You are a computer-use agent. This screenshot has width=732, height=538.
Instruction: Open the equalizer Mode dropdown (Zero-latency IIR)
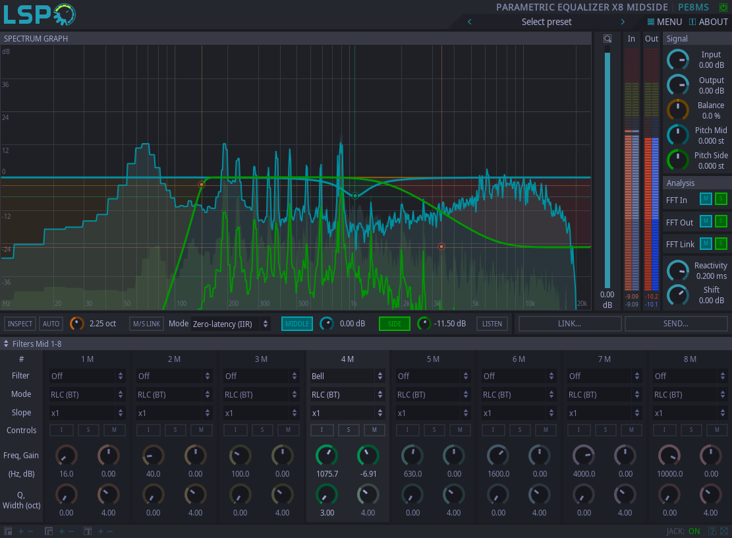click(x=230, y=324)
